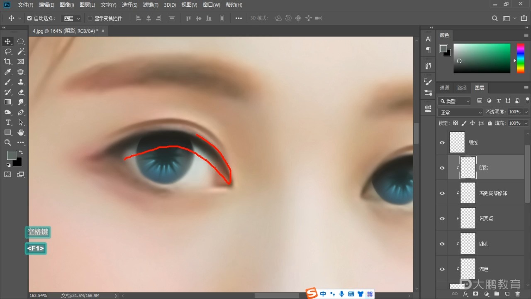Toggle lock all for layer
The width and height of the screenshot is (531, 299).
coord(490,123)
